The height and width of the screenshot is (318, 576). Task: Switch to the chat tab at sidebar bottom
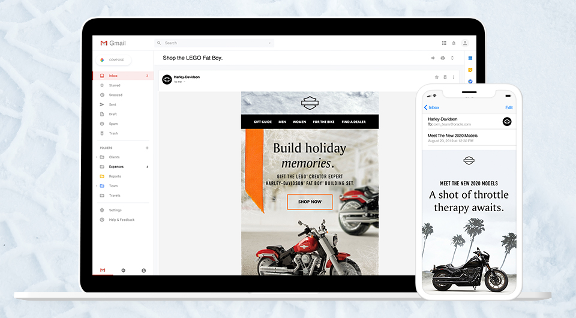pyautogui.click(x=123, y=271)
